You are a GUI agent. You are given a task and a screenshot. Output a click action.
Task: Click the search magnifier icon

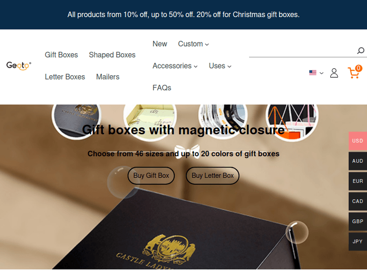361,50
